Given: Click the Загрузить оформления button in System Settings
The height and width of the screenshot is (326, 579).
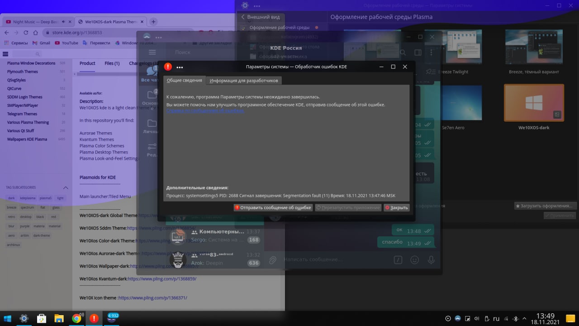Looking at the screenshot, I should point(546,206).
